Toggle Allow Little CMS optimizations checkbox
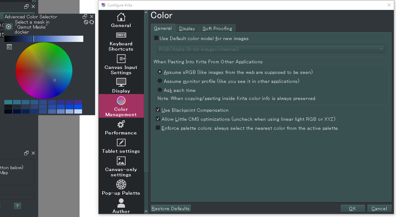Screen dimensions: 396x217 [x=246, y=119]
